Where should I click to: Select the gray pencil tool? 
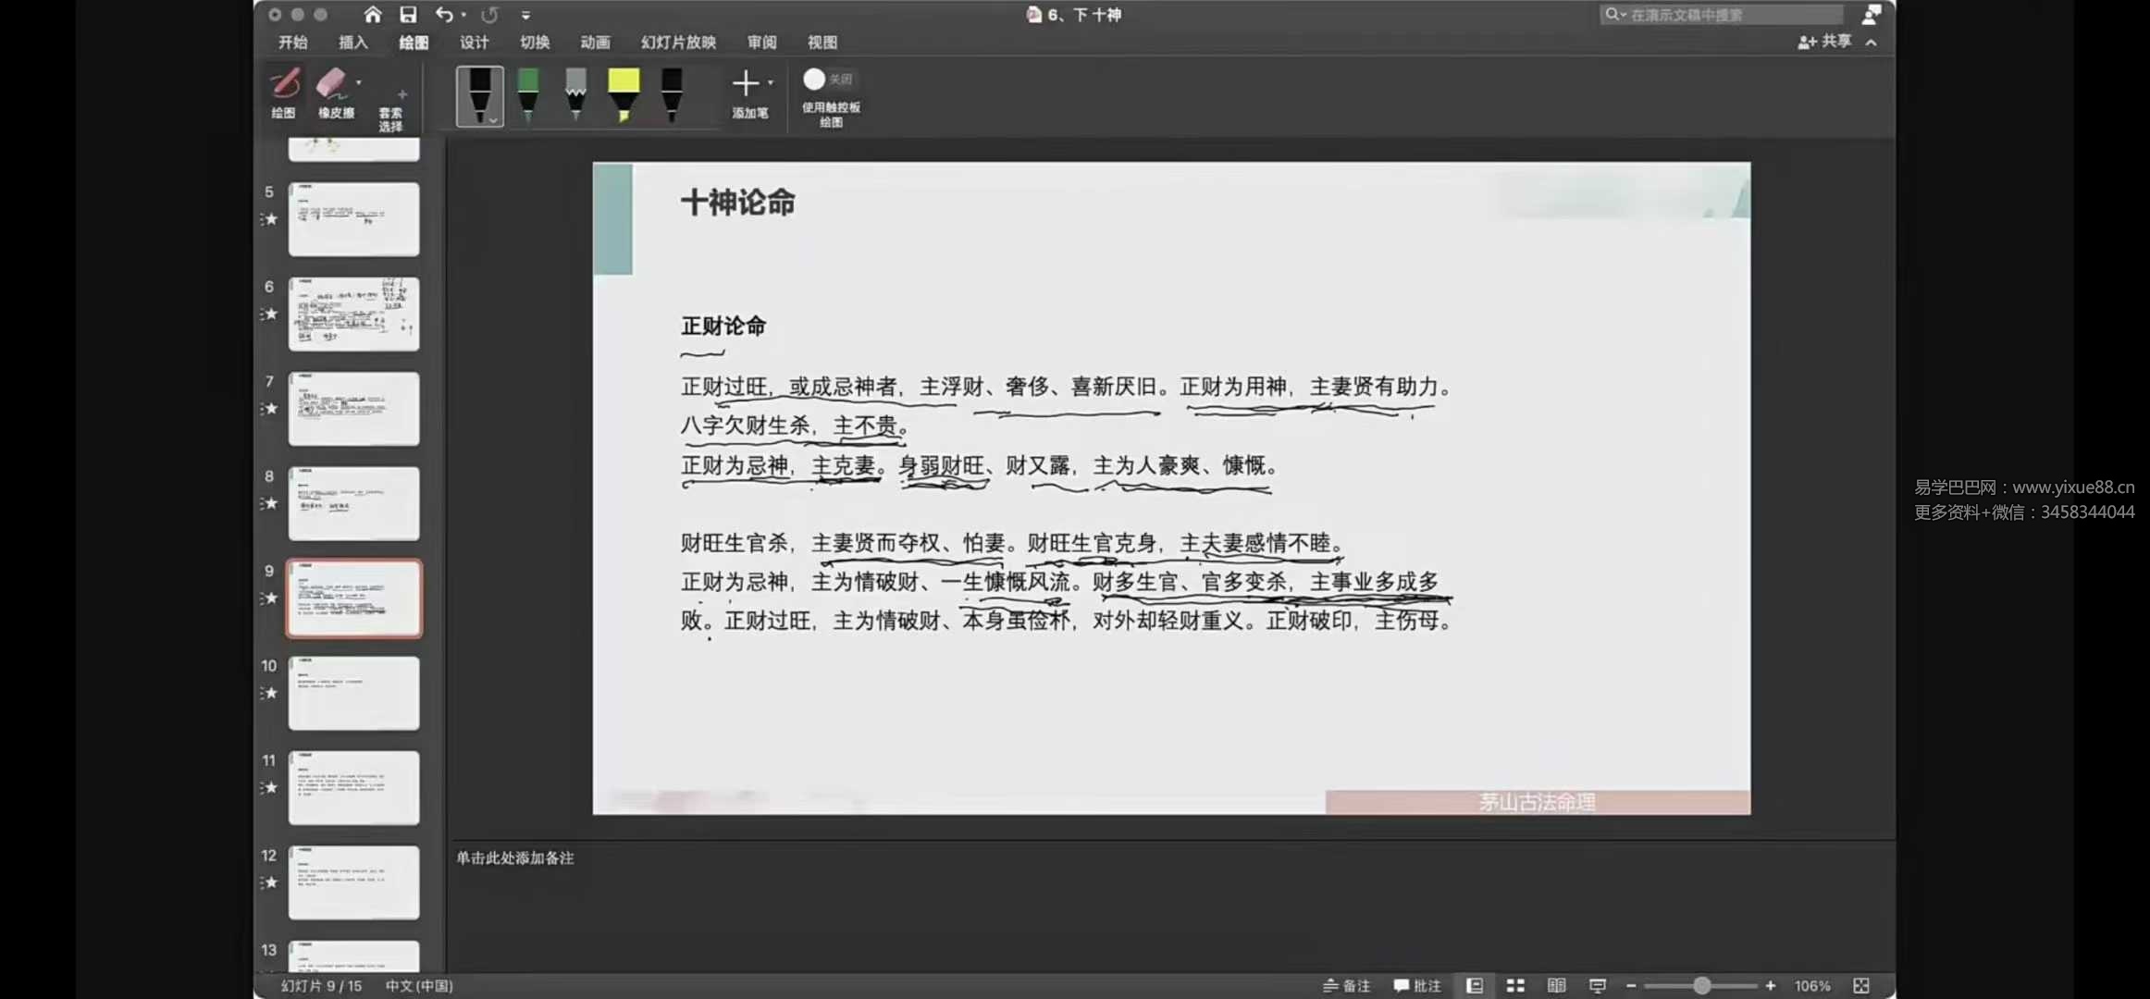[x=575, y=94]
